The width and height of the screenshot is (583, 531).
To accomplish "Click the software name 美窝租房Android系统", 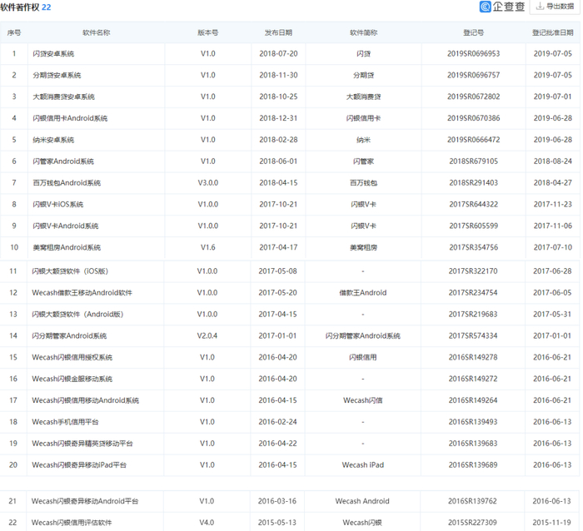I will [67, 248].
